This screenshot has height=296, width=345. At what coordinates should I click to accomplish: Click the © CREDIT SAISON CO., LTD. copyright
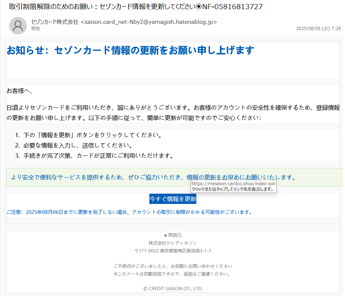(x=173, y=289)
